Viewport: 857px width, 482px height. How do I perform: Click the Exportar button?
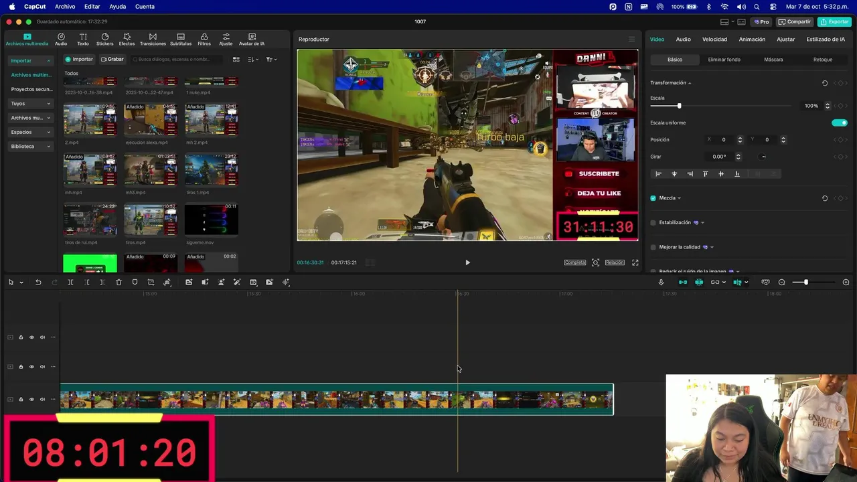[x=834, y=22]
